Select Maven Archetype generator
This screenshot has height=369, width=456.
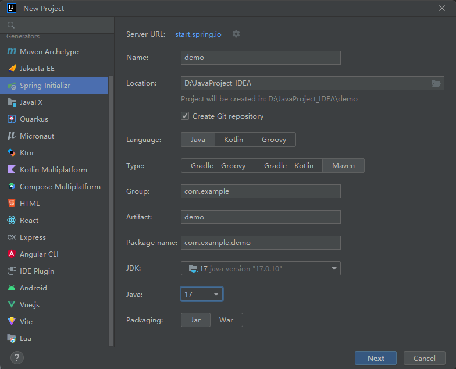coord(54,51)
